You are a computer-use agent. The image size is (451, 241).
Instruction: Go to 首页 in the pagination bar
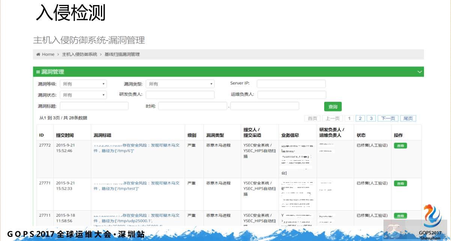tap(313, 118)
